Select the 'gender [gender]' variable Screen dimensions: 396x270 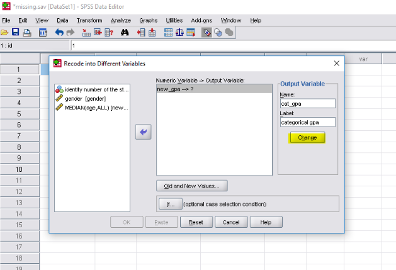[x=92, y=99]
